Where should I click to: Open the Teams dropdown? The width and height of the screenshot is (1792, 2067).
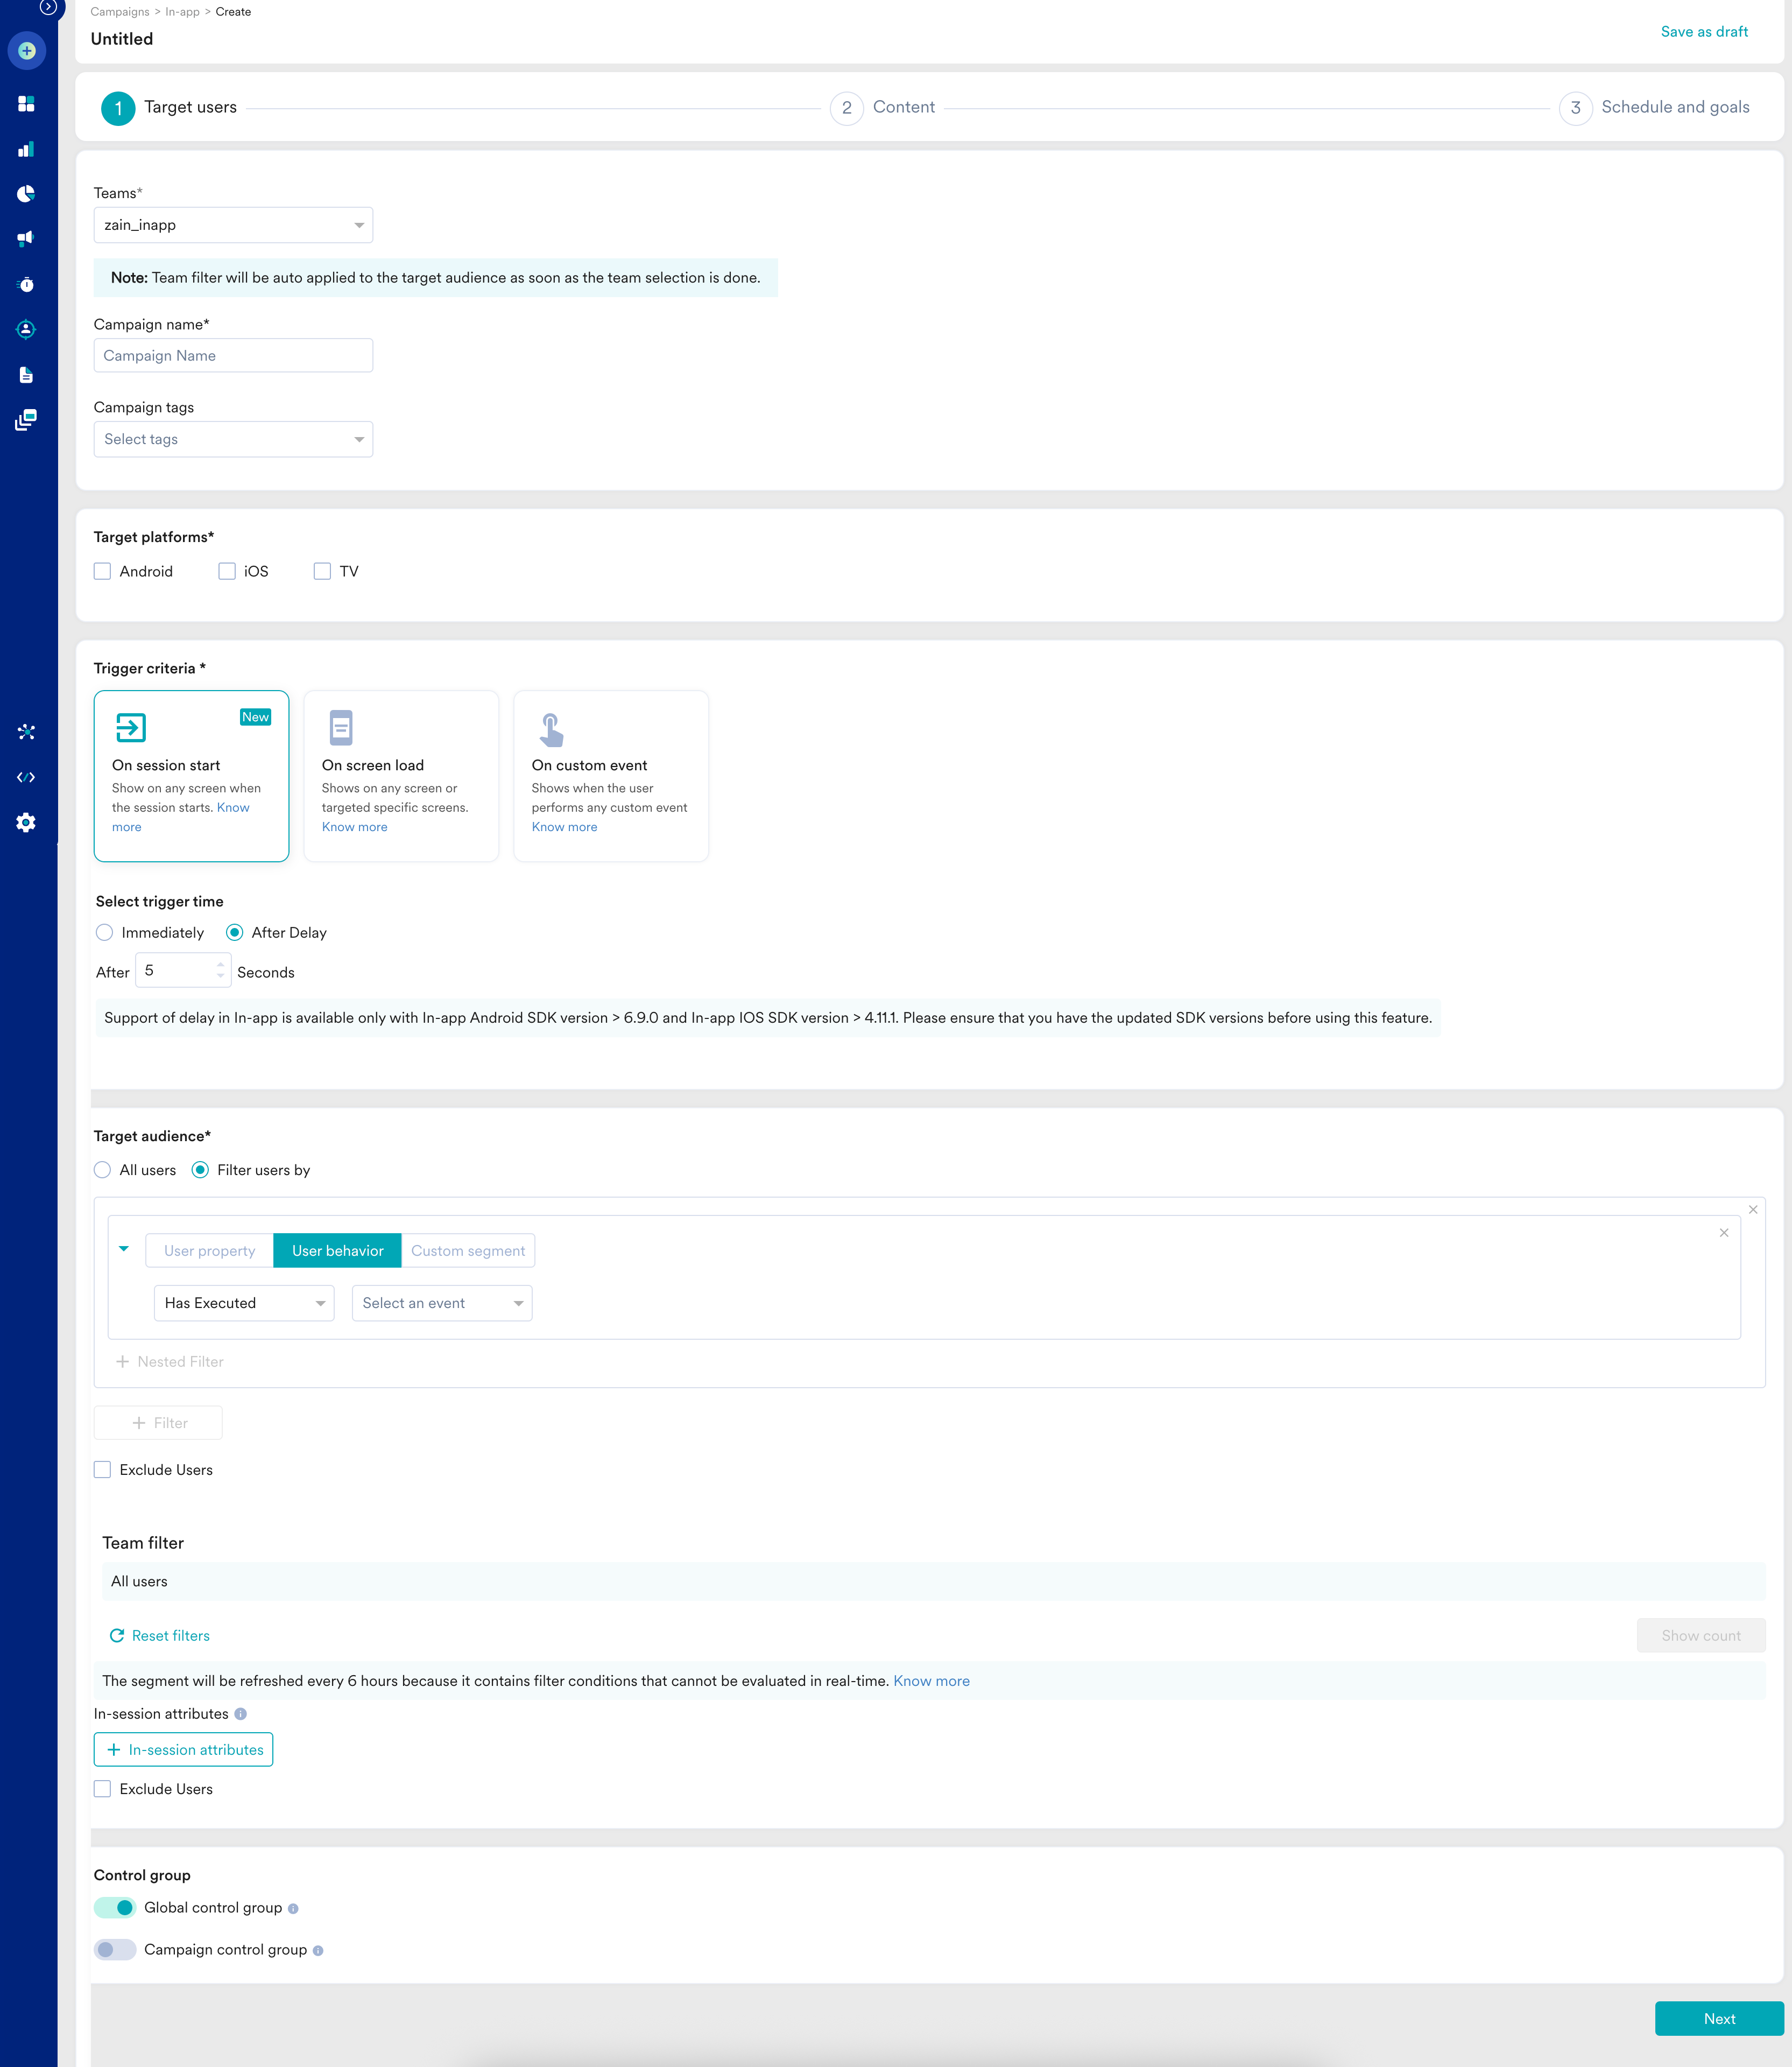point(233,225)
